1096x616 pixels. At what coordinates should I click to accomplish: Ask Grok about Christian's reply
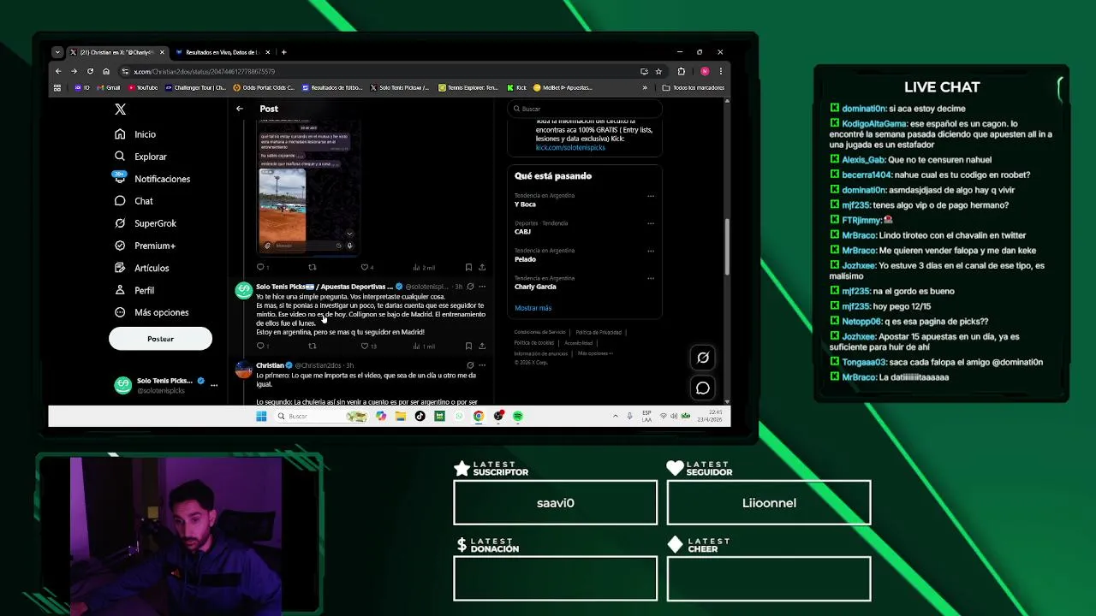470,365
